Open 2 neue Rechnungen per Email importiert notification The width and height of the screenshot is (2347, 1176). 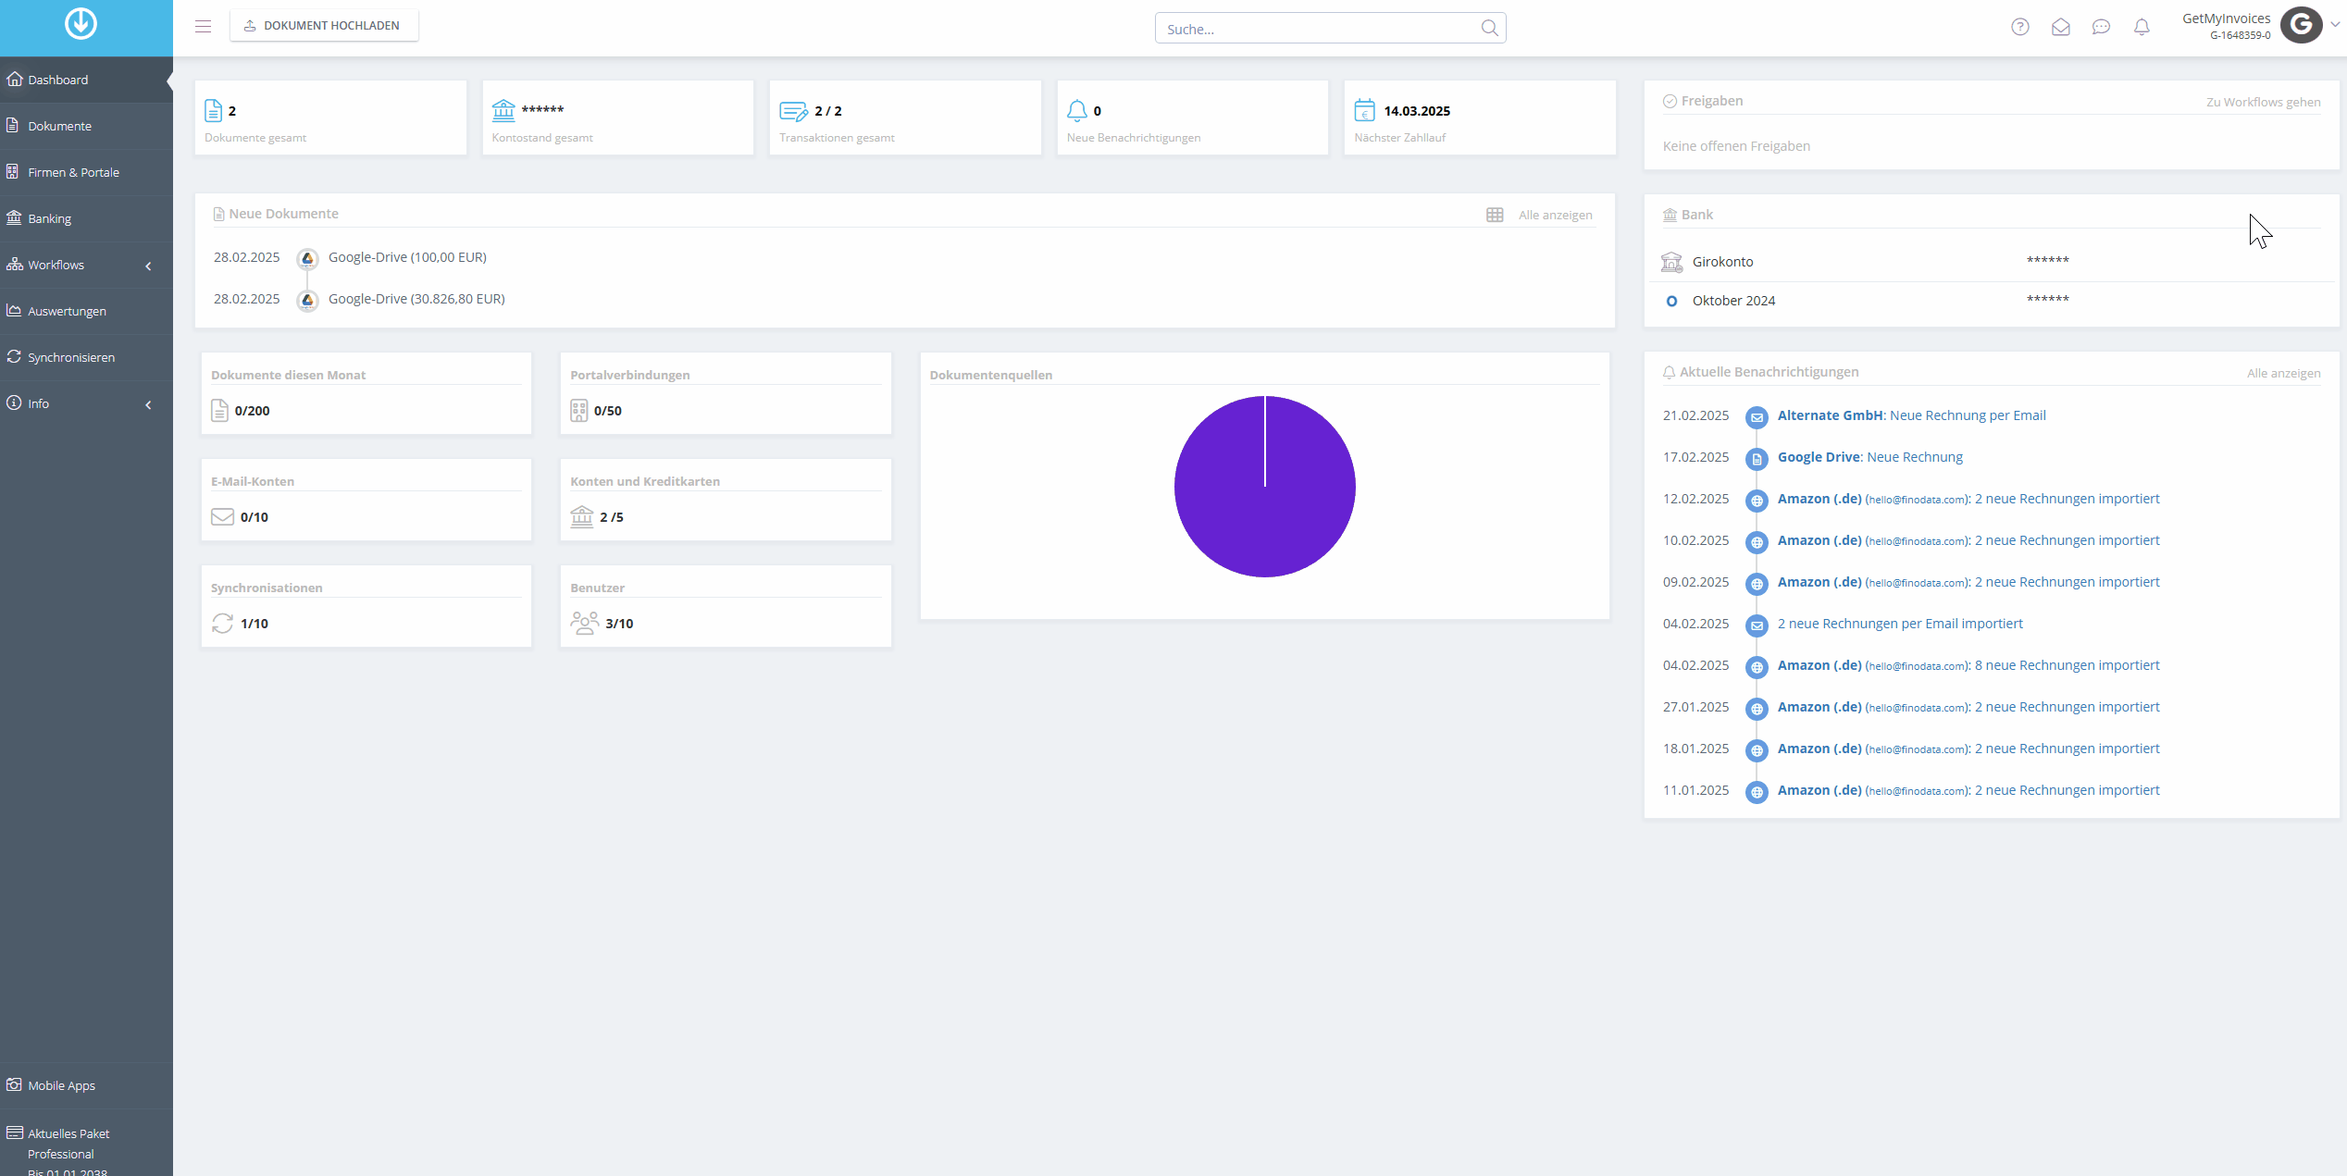(x=1900, y=624)
